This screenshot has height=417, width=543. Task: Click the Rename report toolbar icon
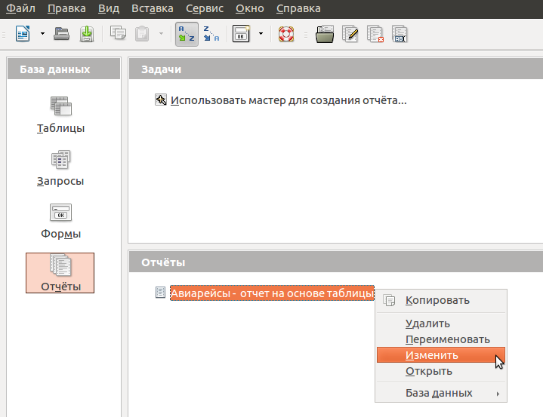pos(400,34)
